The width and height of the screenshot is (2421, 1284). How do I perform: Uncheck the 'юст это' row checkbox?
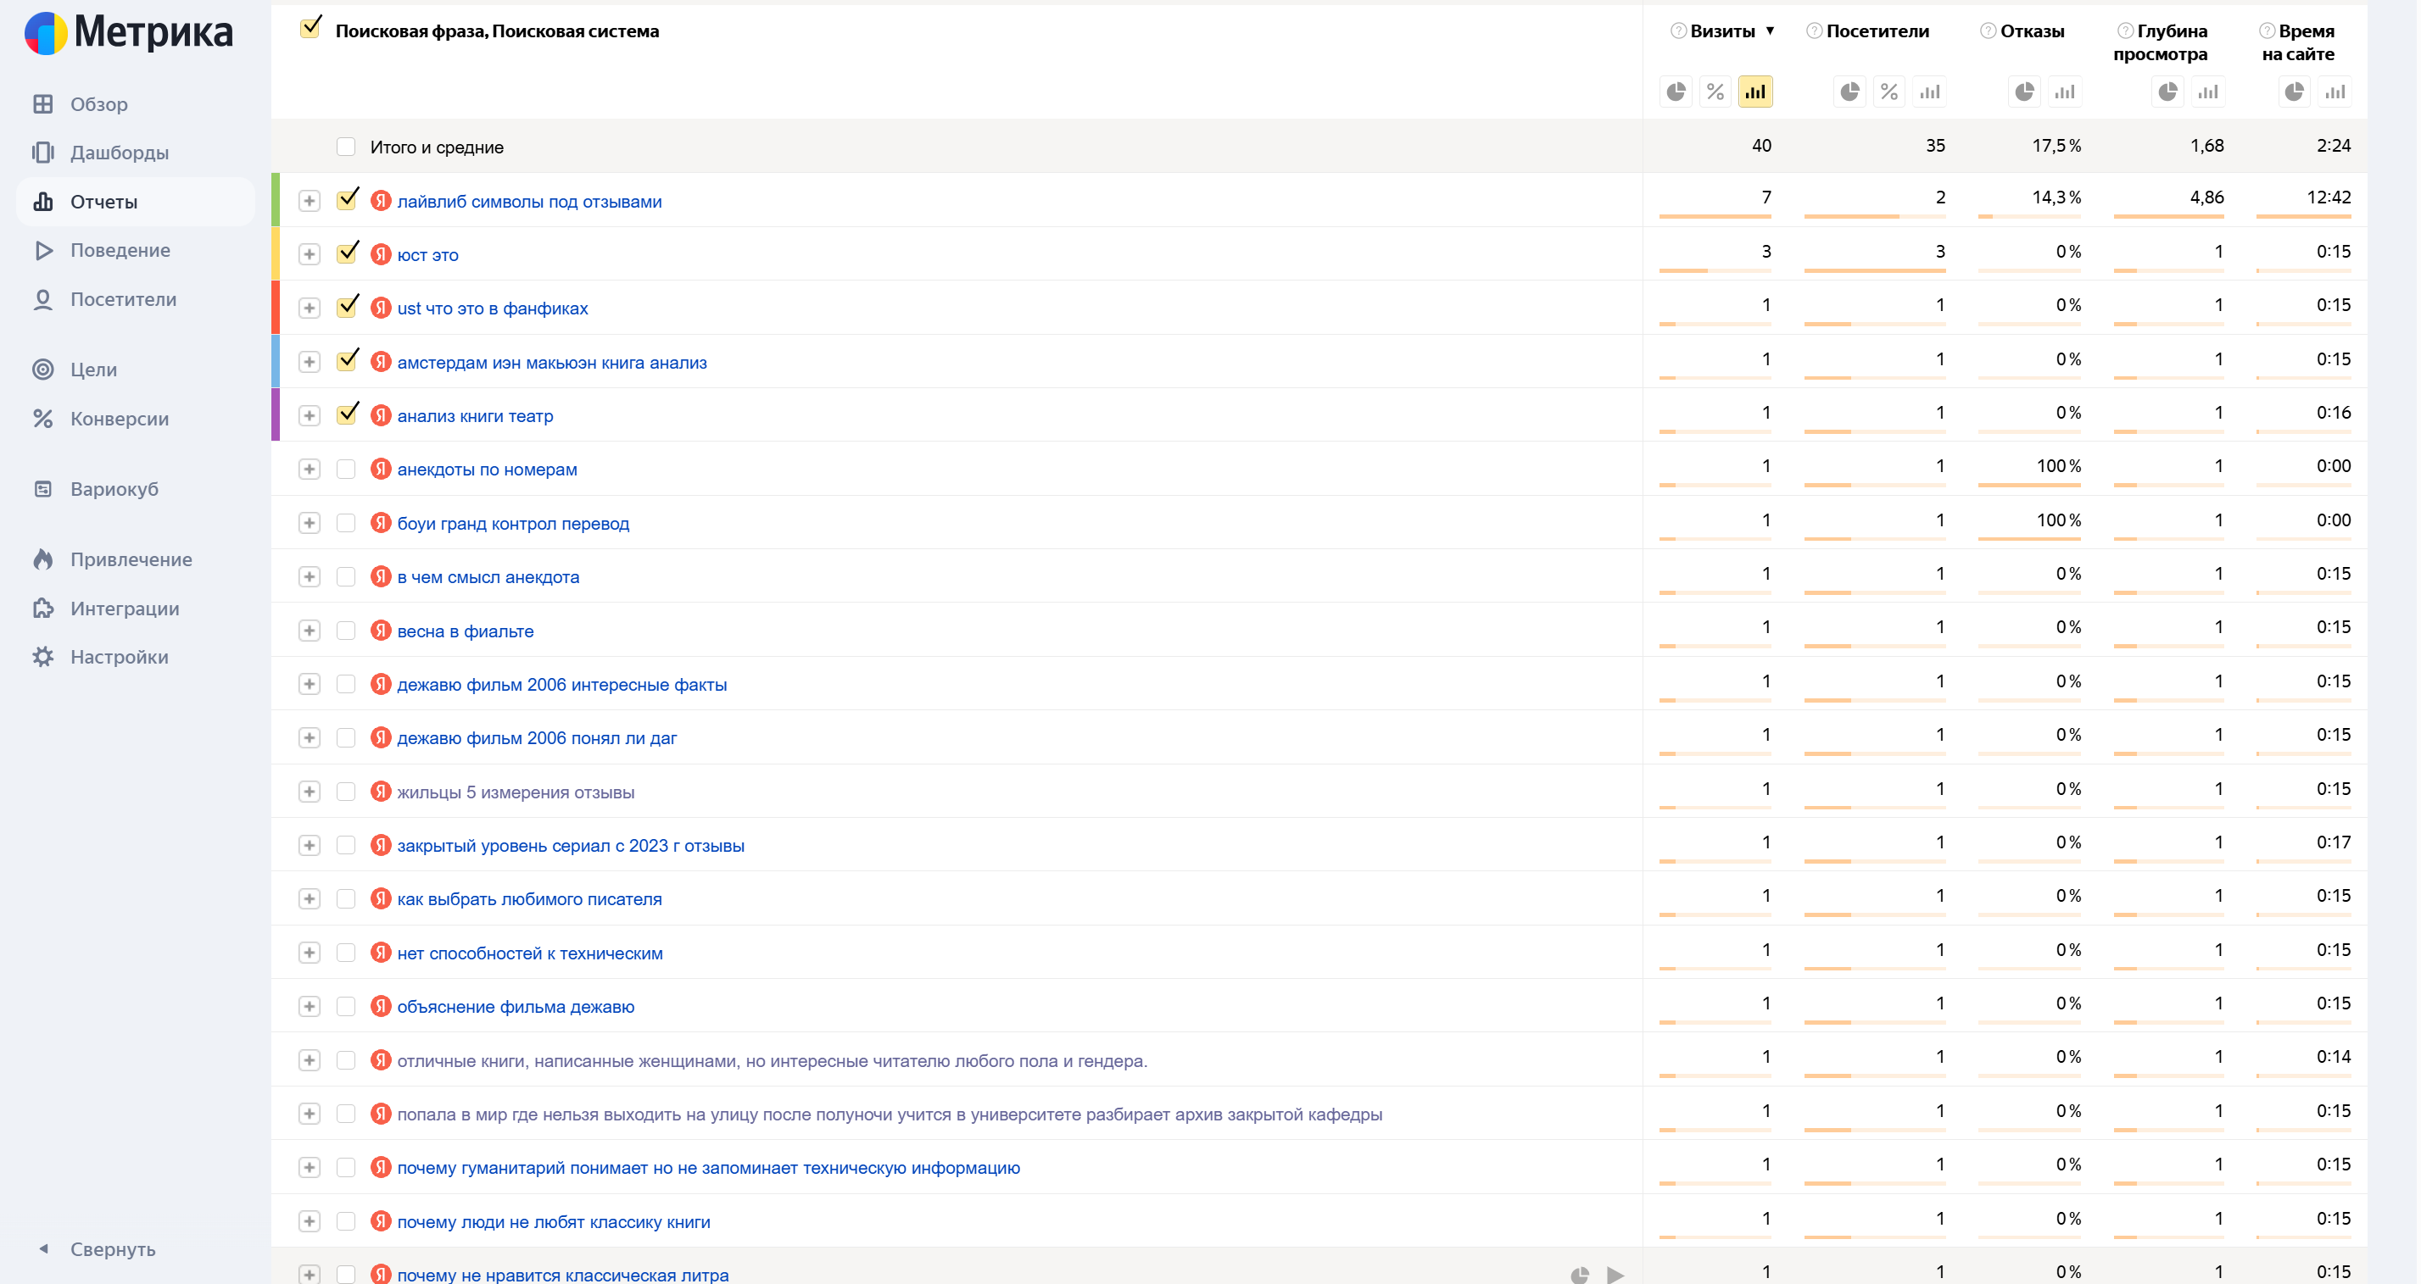347,253
